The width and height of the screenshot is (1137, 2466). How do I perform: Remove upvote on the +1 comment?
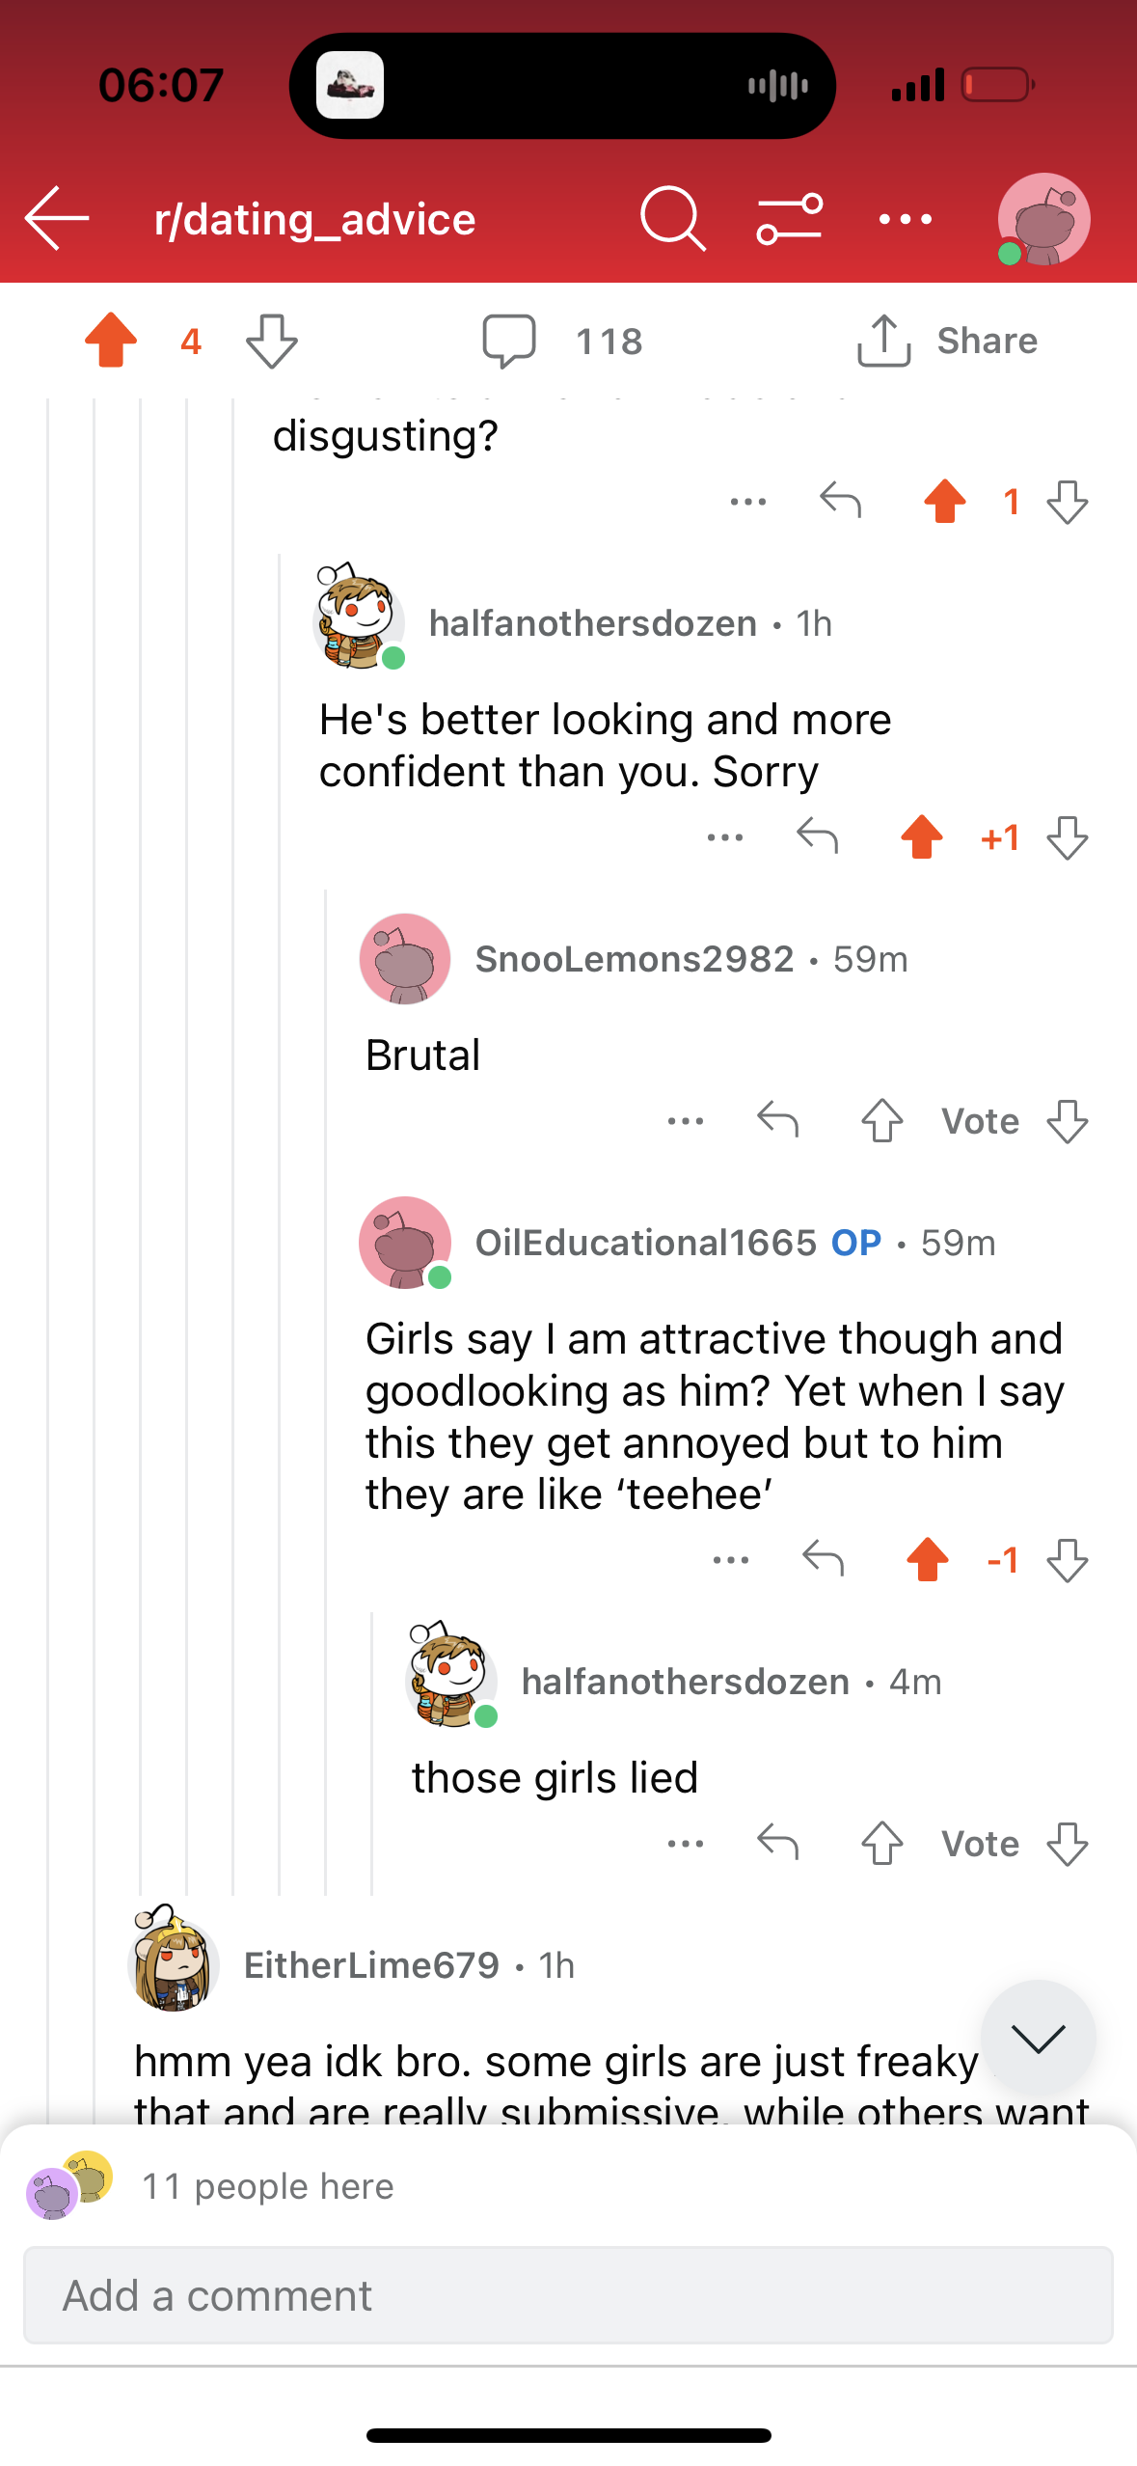(x=922, y=836)
